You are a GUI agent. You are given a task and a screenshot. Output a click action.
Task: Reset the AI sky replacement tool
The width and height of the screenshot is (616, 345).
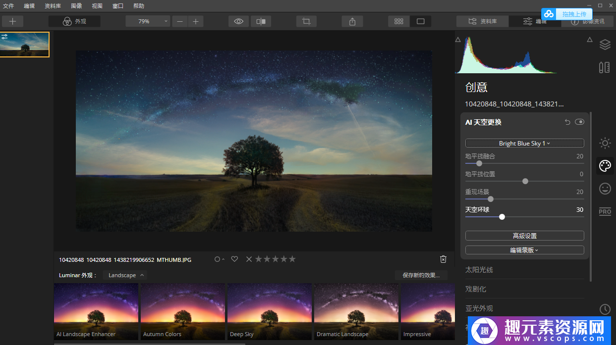click(x=567, y=122)
